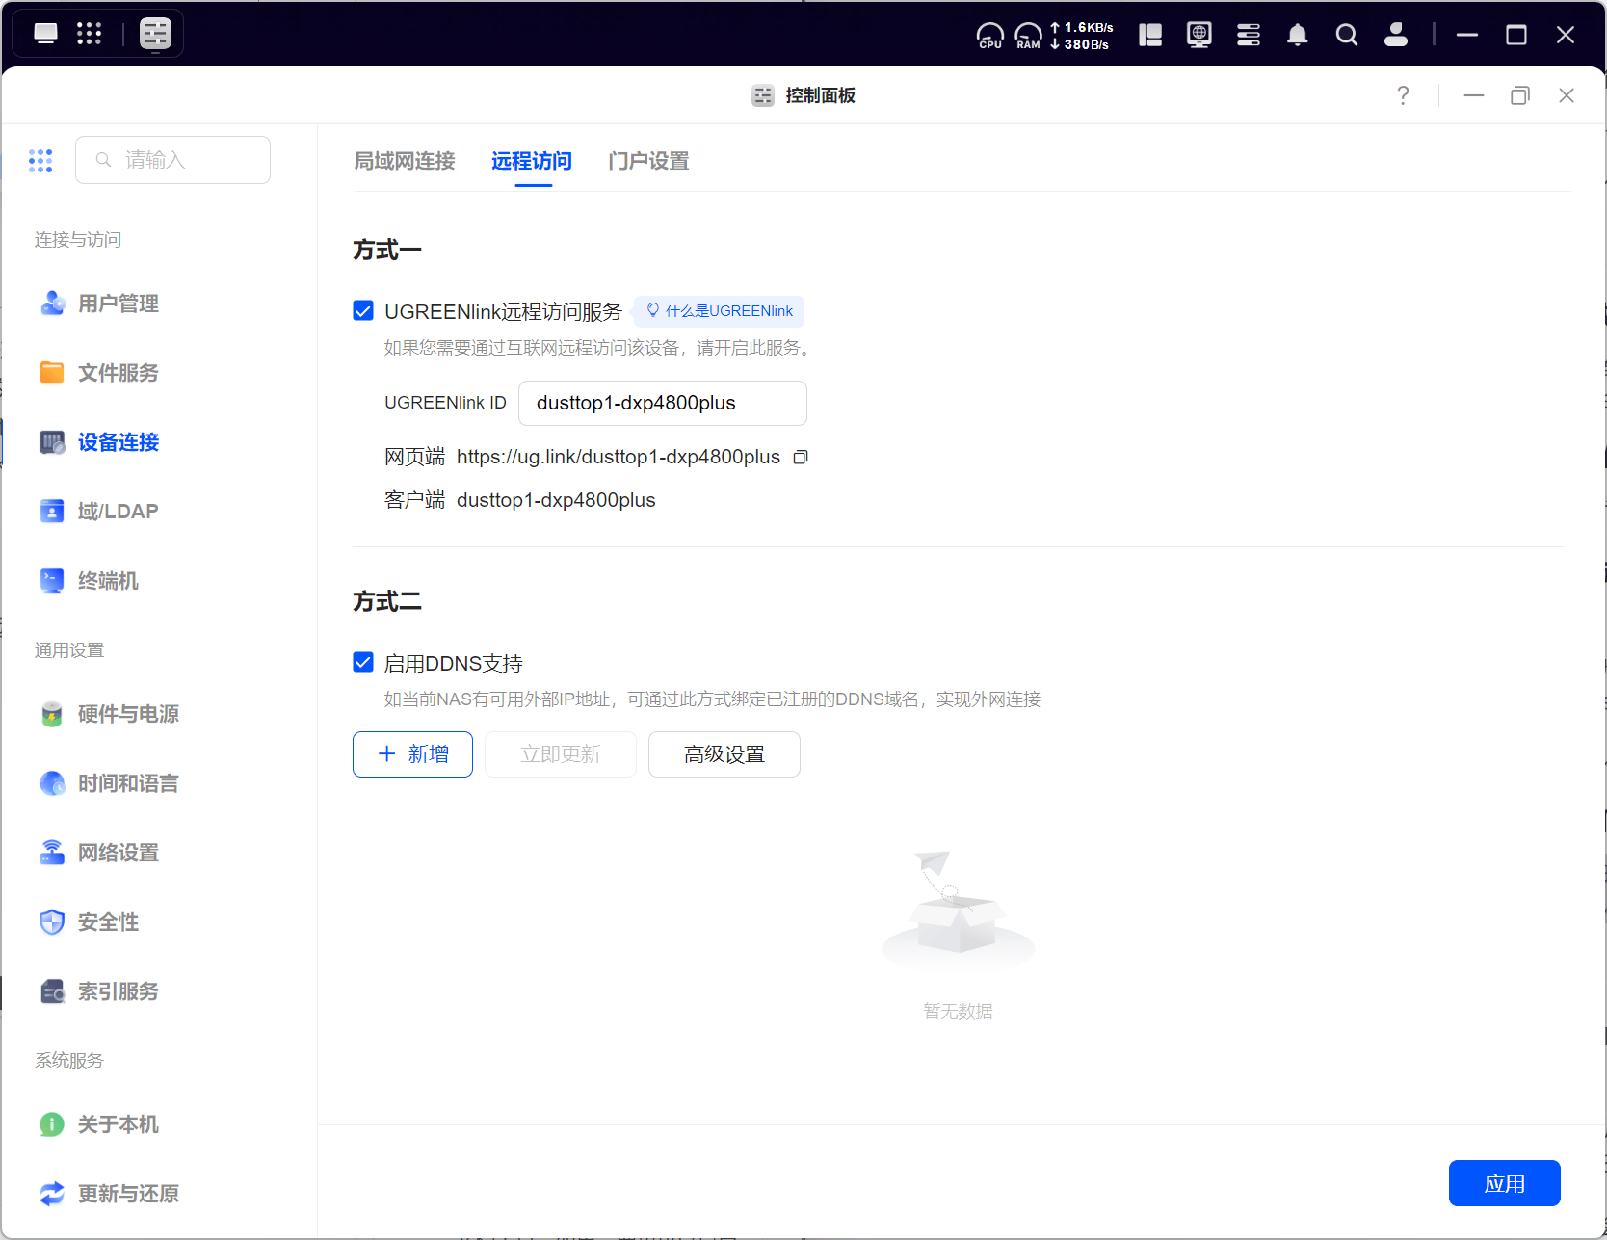The width and height of the screenshot is (1607, 1240).
Task: Click the UGREENlink ID input field
Action: (x=662, y=403)
